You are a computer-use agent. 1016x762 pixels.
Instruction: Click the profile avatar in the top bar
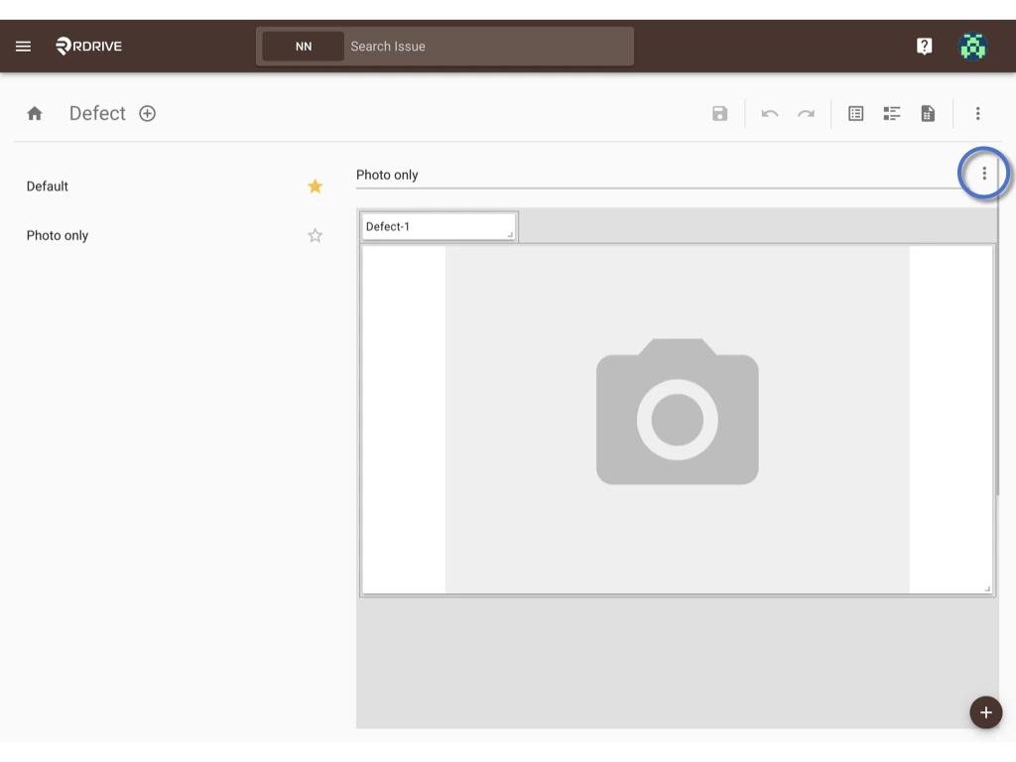coord(972,46)
